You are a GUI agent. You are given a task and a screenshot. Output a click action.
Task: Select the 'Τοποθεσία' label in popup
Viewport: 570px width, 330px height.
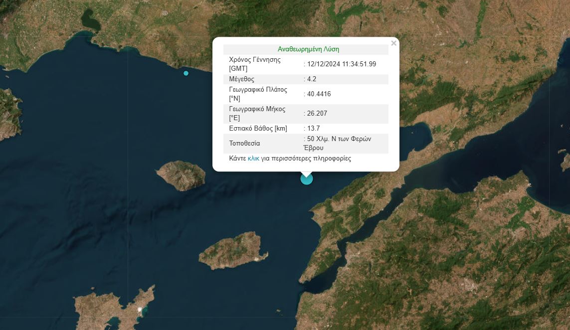[244, 144]
